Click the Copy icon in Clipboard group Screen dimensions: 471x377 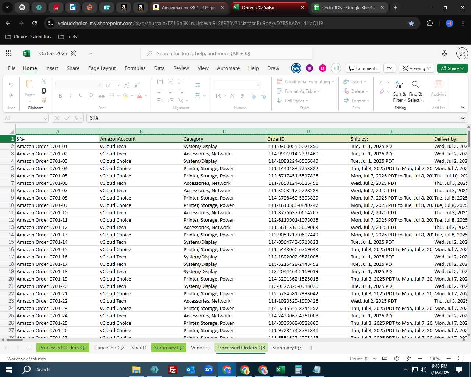44,91
